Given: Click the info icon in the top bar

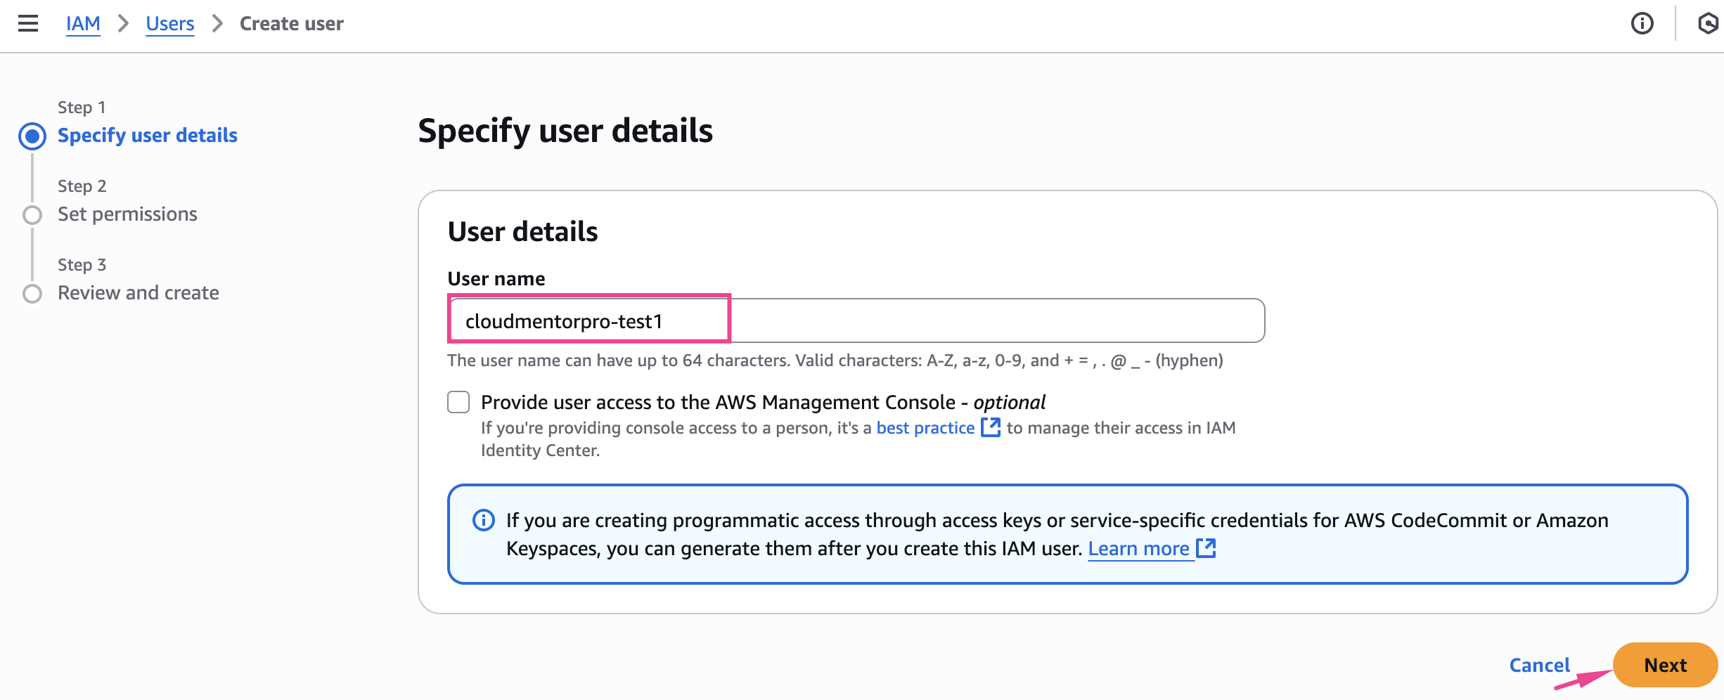Looking at the screenshot, I should coord(1642,23).
